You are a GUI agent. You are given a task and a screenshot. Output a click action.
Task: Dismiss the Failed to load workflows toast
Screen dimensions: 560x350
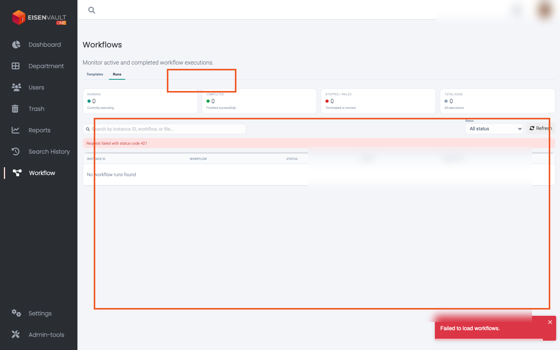pyautogui.click(x=550, y=322)
